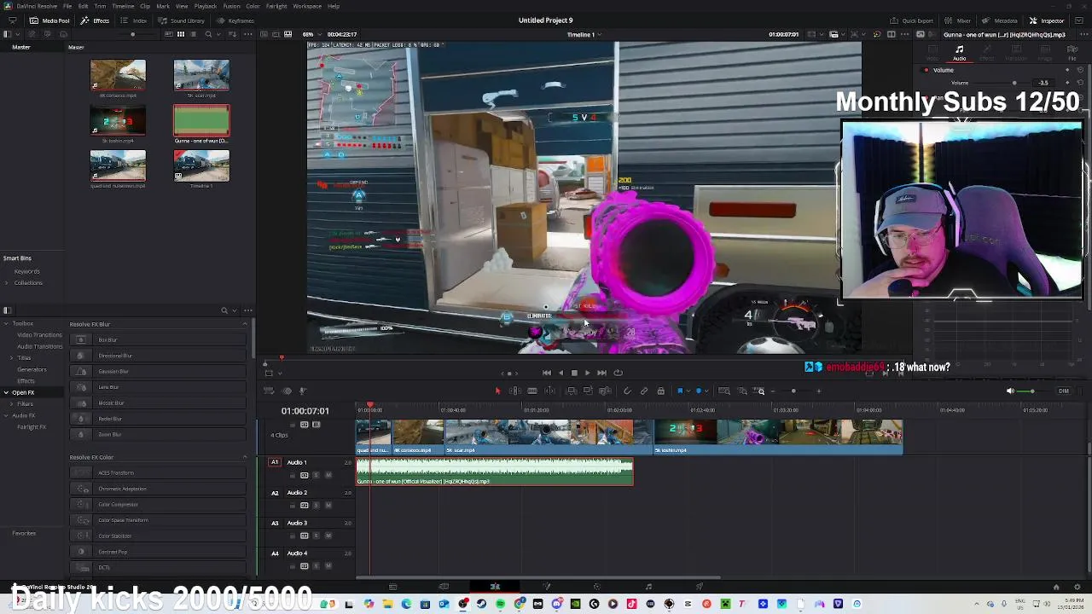This screenshot has height=614, width=1092.
Task: Open the Fusion menu
Action: click(x=231, y=6)
